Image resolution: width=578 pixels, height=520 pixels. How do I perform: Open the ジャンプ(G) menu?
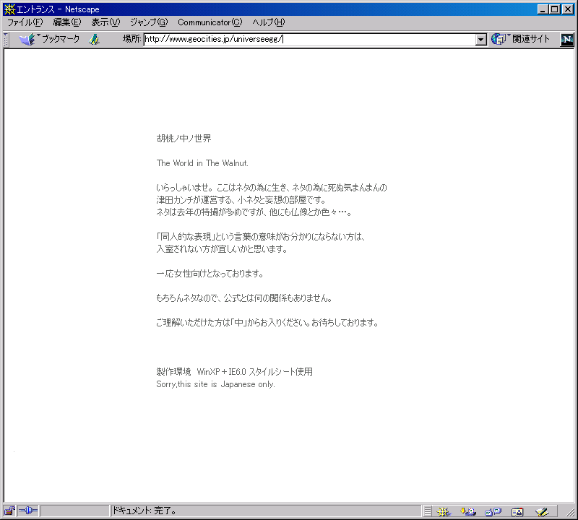149,22
